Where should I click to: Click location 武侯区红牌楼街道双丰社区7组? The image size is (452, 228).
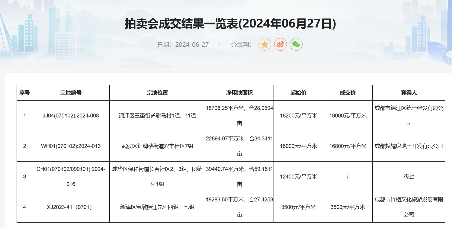[x=157, y=146]
